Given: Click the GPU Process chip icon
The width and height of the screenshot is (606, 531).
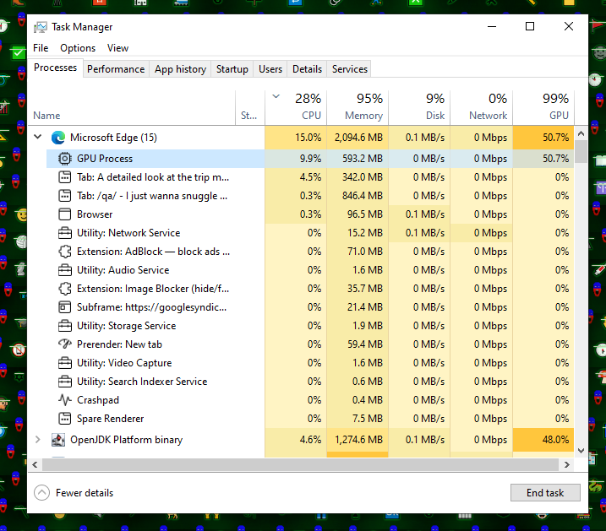Looking at the screenshot, I should [x=65, y=159].
